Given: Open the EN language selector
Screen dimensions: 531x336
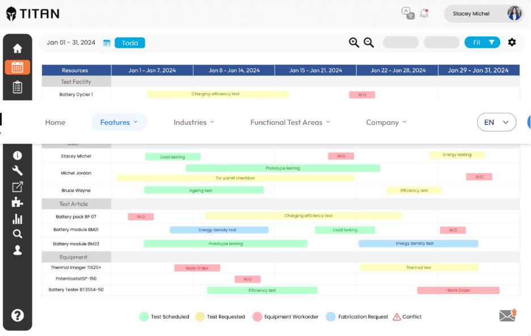Looking at the screenshot, I should [x=496, y=122].
